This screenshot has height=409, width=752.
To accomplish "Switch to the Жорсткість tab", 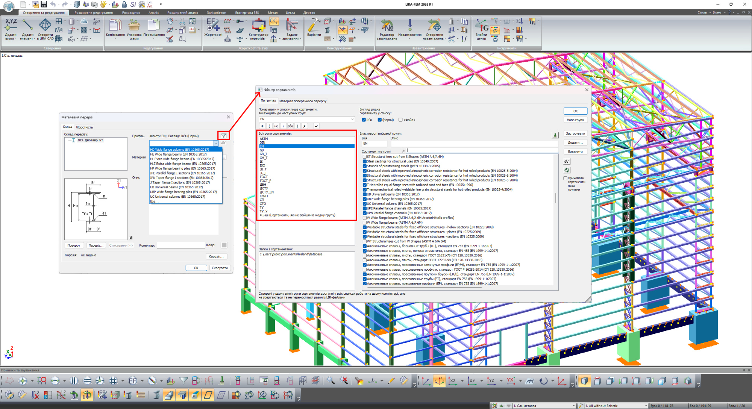I will [84, 127].
